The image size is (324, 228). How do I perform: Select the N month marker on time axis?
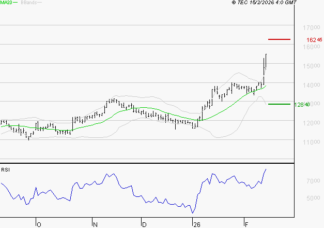point(95,224)
